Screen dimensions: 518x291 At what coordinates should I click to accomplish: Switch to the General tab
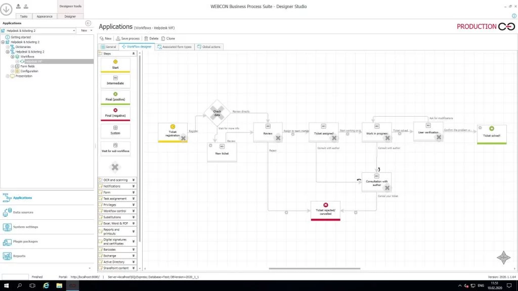point(109,47)
